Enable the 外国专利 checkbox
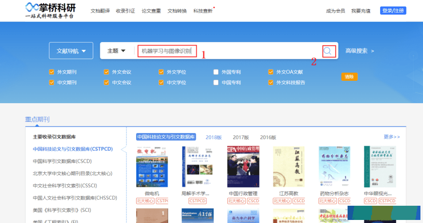Screen dimensions: 423x223 point(216,72)
